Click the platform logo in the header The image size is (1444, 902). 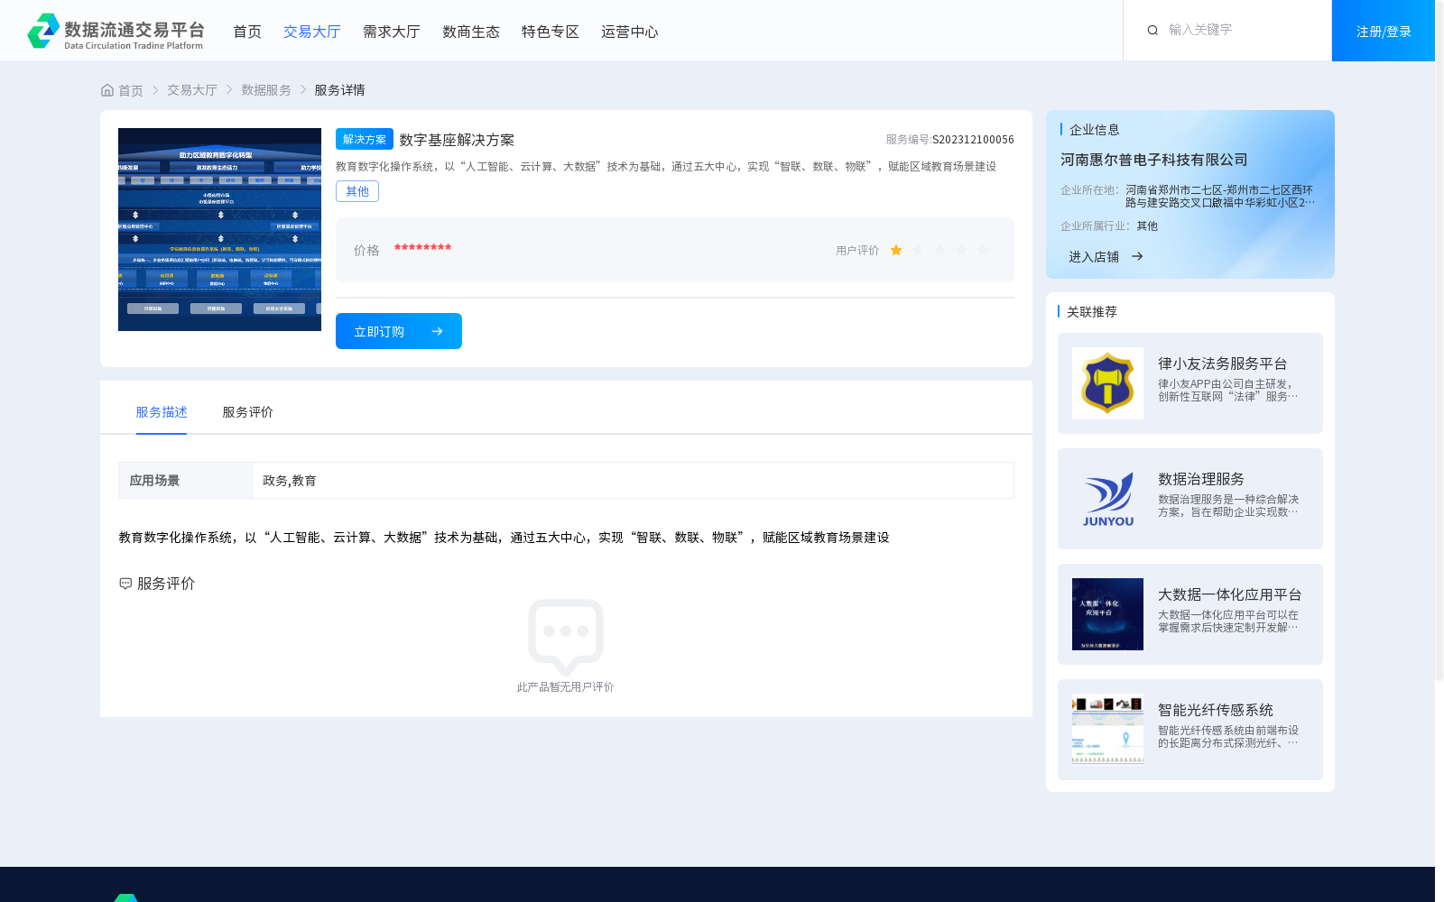pyautogui.click(x=116, y=31)
